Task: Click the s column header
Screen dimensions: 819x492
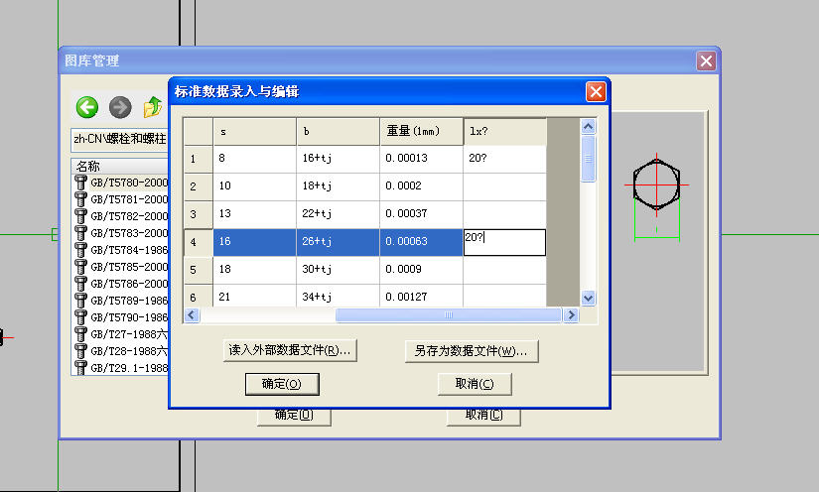Action: pyautogui.click(x=254, y=132)
